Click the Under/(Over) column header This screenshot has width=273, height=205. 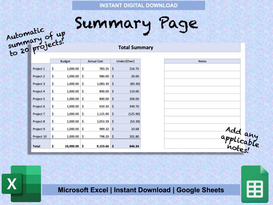[x=125, y=61]
